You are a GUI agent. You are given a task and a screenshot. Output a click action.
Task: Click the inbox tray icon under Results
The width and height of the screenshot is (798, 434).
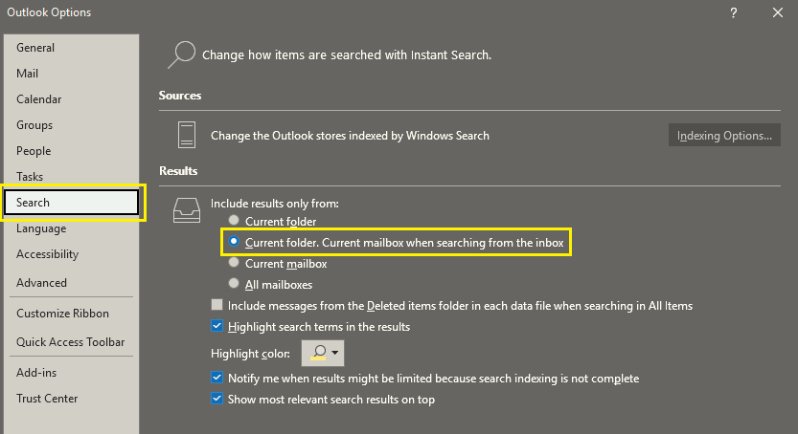point(187,210)
